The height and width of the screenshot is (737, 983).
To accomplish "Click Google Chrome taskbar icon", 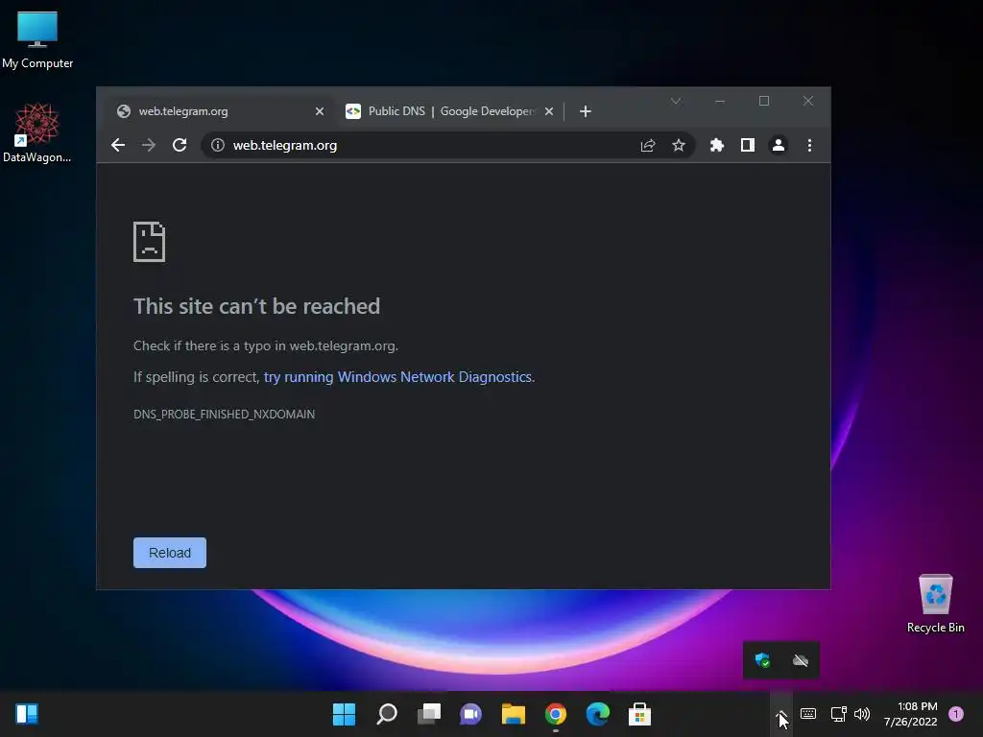I will [556, 714].
